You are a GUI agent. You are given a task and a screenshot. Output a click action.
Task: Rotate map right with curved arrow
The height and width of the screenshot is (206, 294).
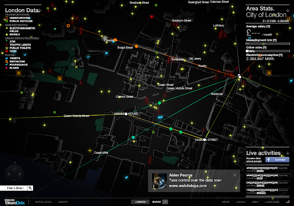[20, 174]
